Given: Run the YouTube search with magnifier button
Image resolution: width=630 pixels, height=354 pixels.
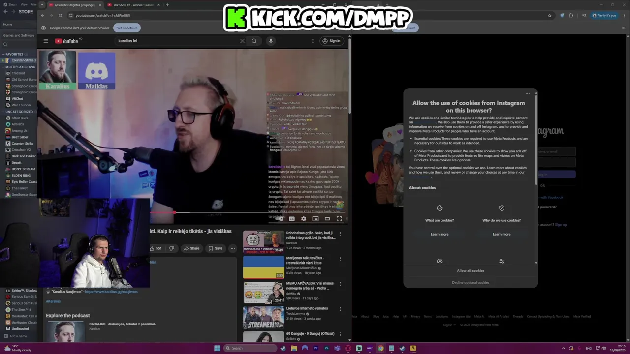Looking at the screenshot, I should 254,41.
